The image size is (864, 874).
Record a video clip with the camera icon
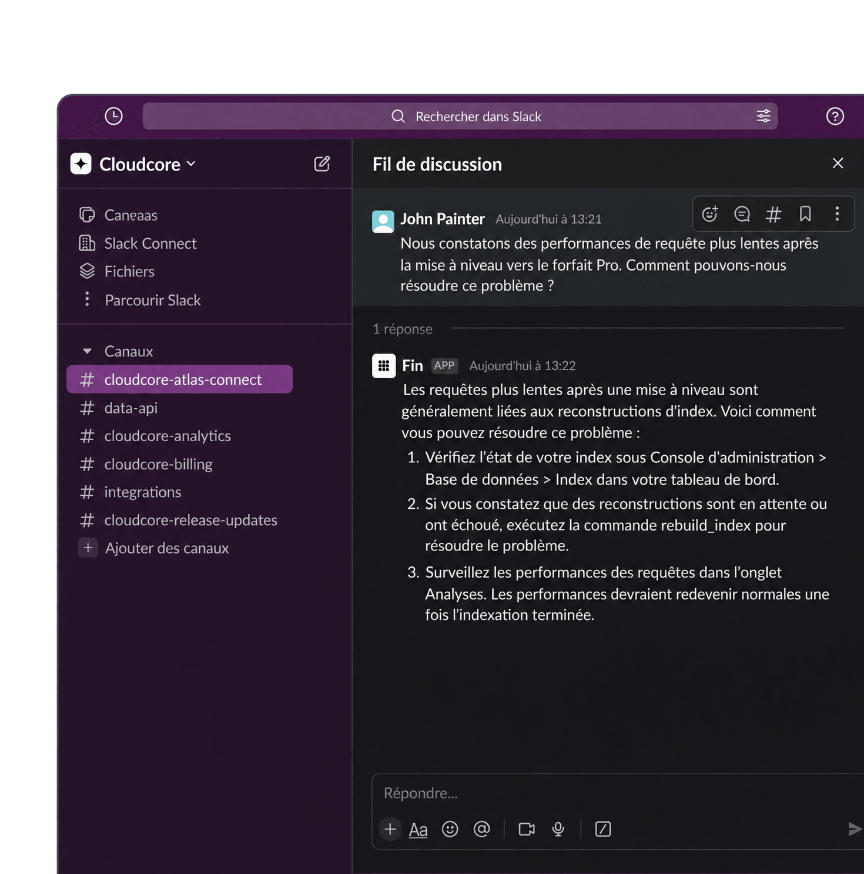click(527, 829)
